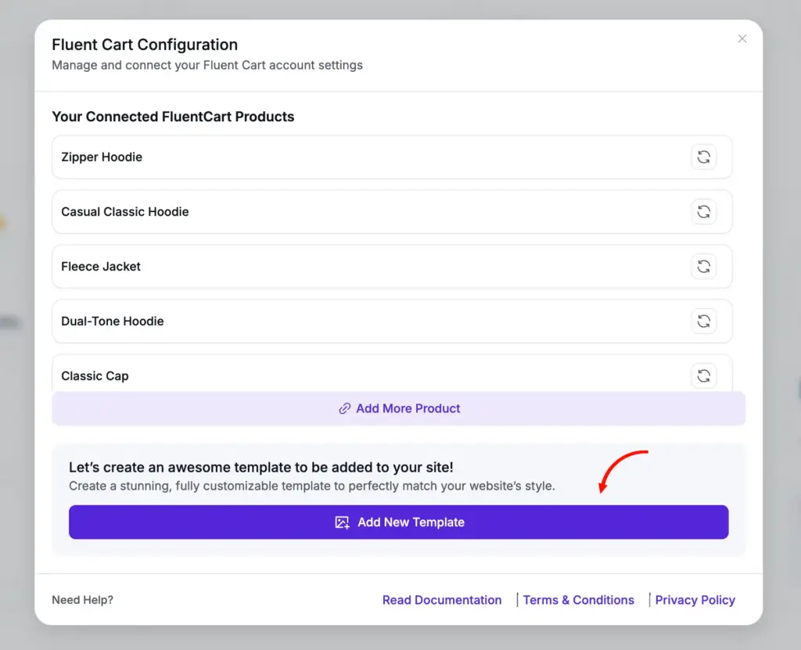Open the Privacy Policy
Image resolution: width=801 pixels, height=650 pixels.
695,600
